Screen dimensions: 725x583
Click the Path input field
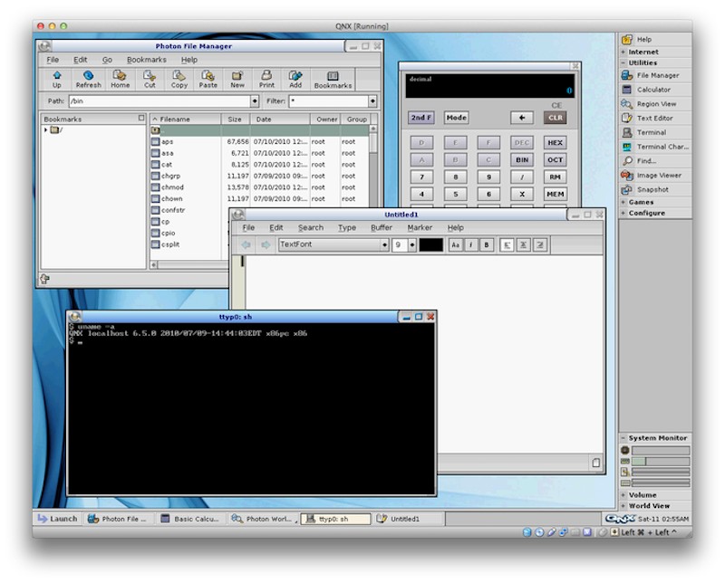(159, 101)
